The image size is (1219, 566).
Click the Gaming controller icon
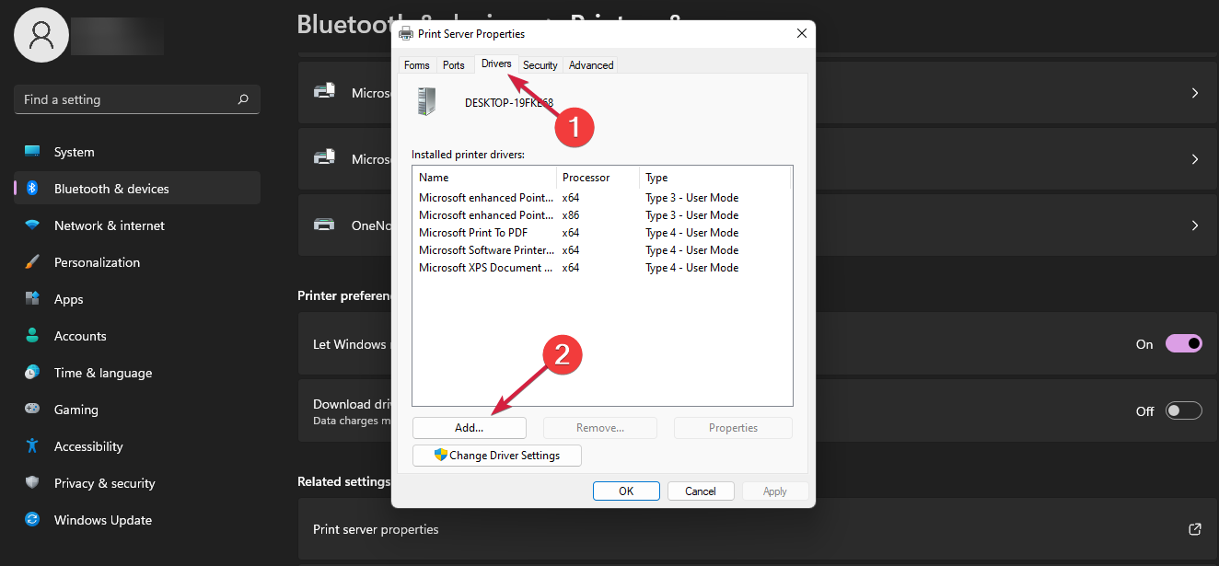32,410
